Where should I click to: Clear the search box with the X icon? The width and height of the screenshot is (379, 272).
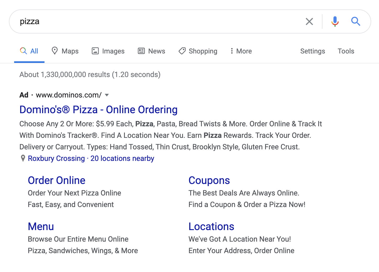(x=309, y=21)
